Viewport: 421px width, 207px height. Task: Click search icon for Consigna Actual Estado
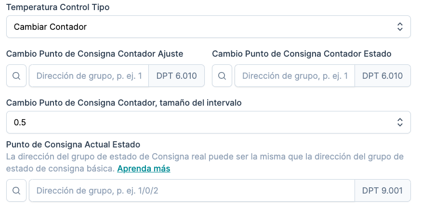click(x=16, y=191)
